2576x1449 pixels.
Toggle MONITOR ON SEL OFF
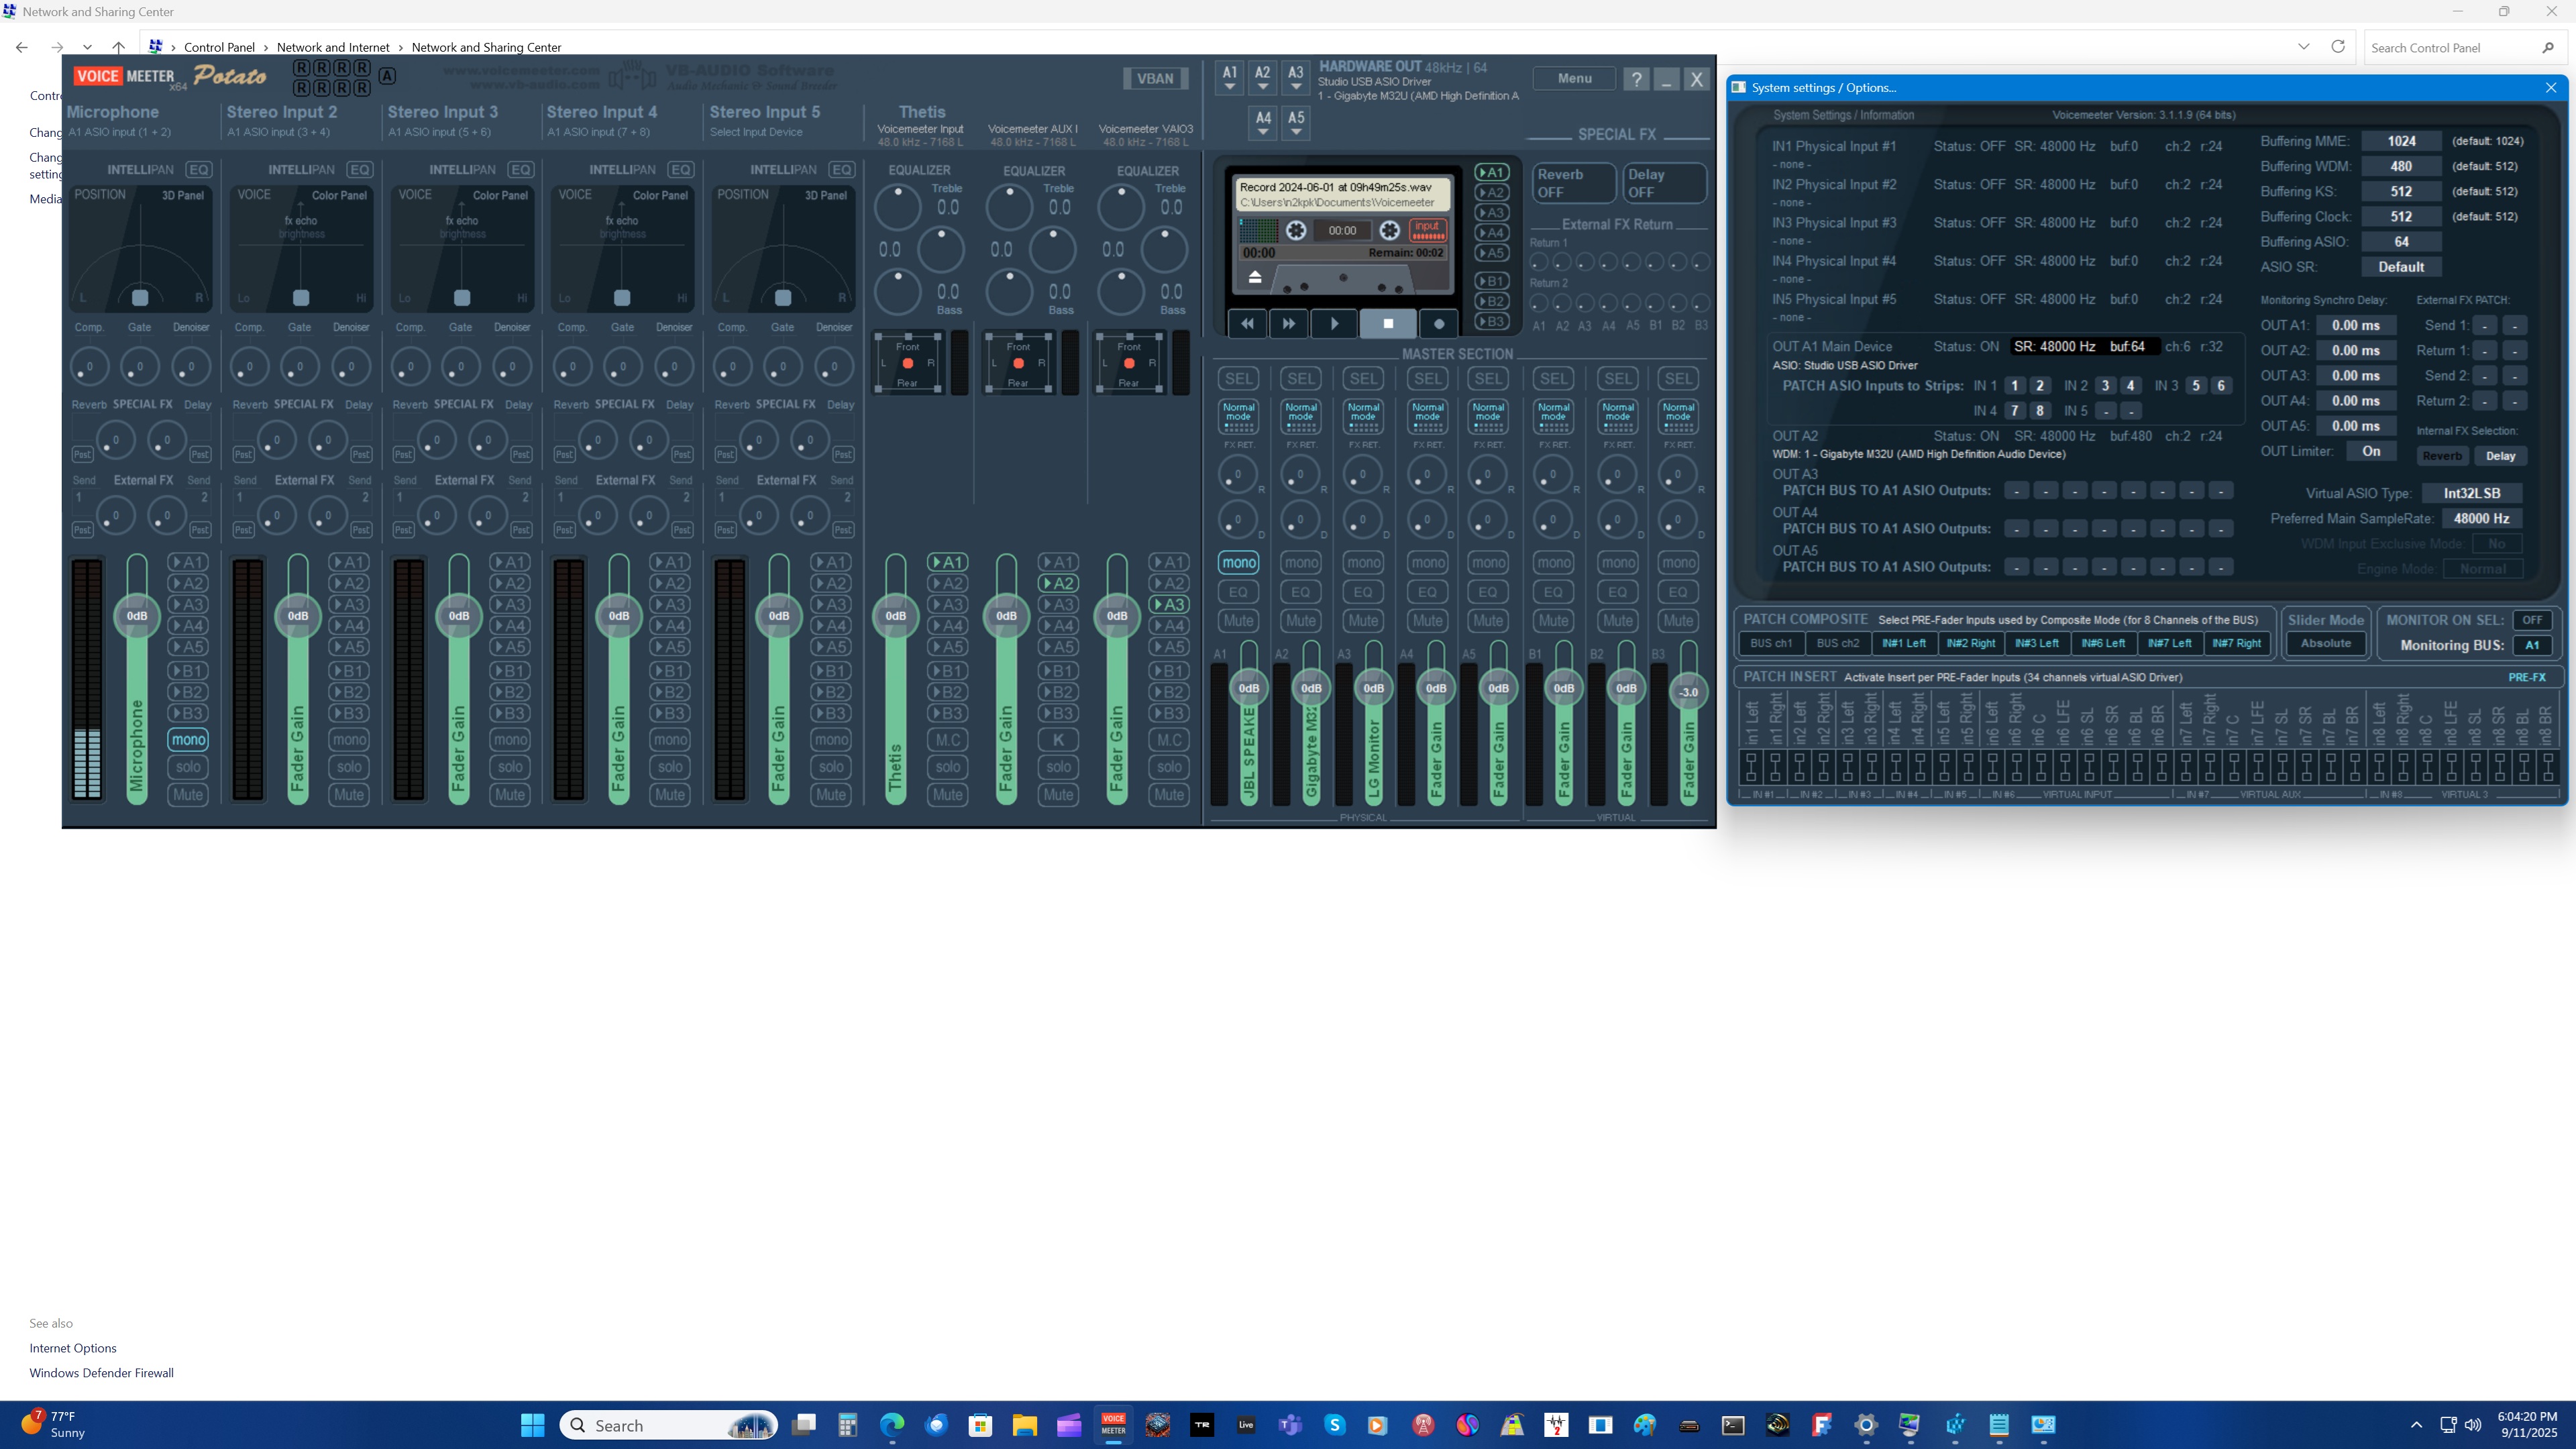[x=2531, y=620]
